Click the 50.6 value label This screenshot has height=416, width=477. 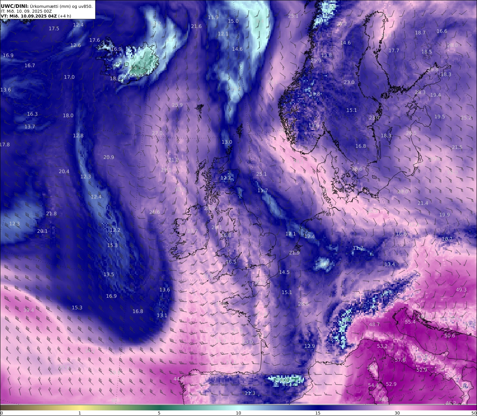(x=450, y=336)
